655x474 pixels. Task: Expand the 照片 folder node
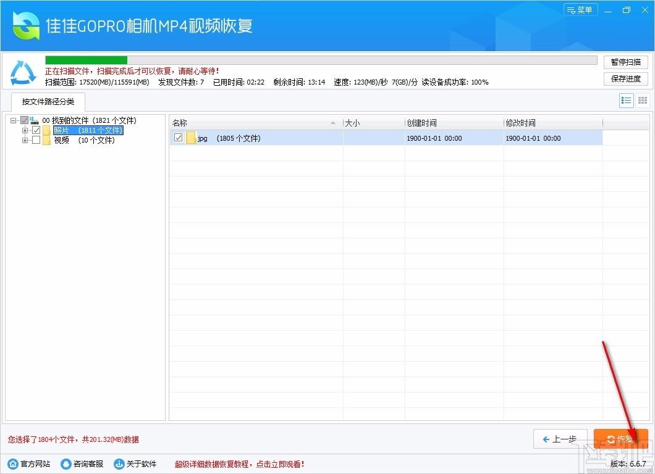coord(25,130)
